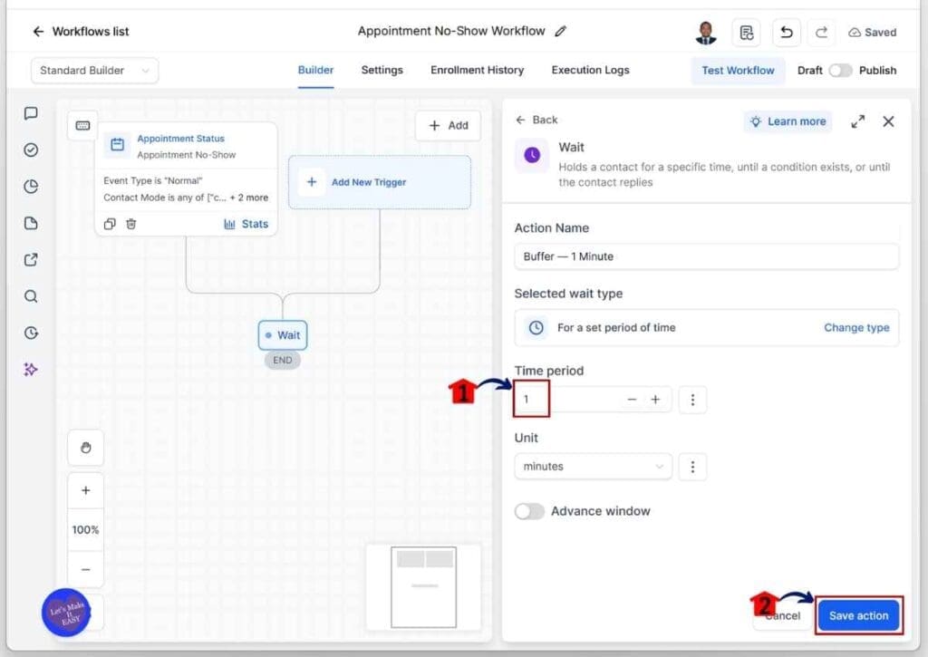Redo the last change
Image resolution: width=928 pixels, height=657 pixels.
[x=821, y=32]
